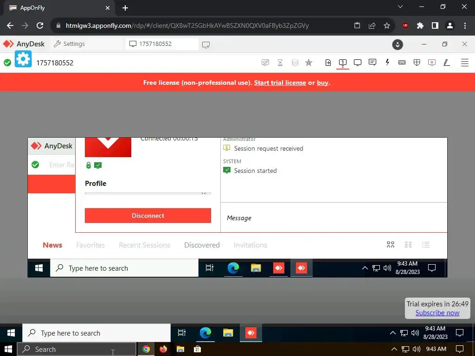Click the privacy mode crossed-eye monitor icon
Screen dimensions: 475x356
(265, 63)
